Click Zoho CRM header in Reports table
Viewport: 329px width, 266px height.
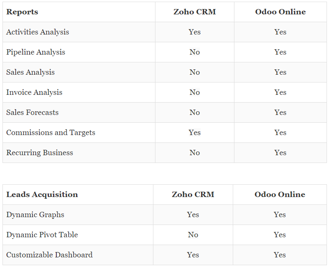195,12
